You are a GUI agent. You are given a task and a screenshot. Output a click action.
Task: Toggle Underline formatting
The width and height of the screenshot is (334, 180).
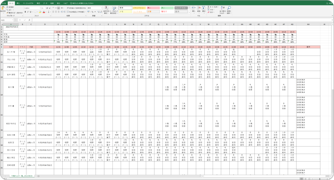(x=30, y=12)
